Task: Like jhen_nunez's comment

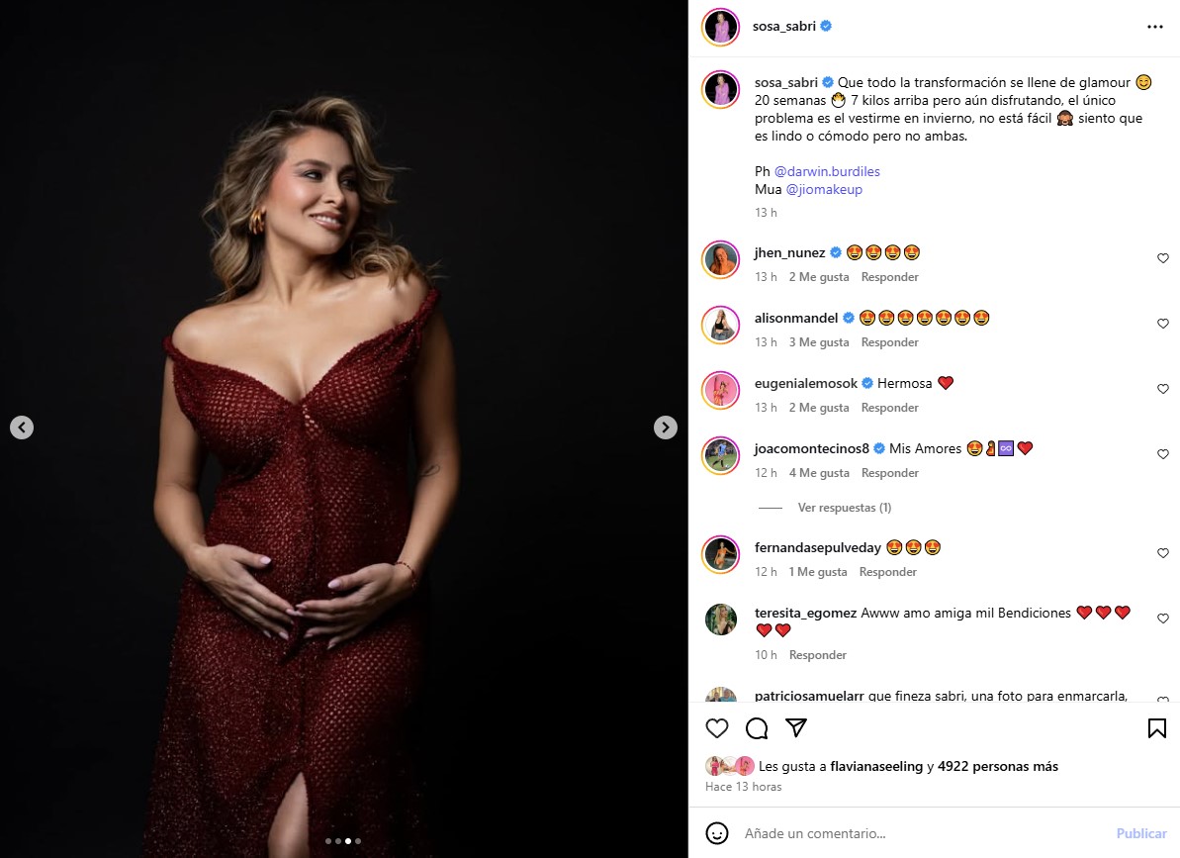Action: [1163, 258]
